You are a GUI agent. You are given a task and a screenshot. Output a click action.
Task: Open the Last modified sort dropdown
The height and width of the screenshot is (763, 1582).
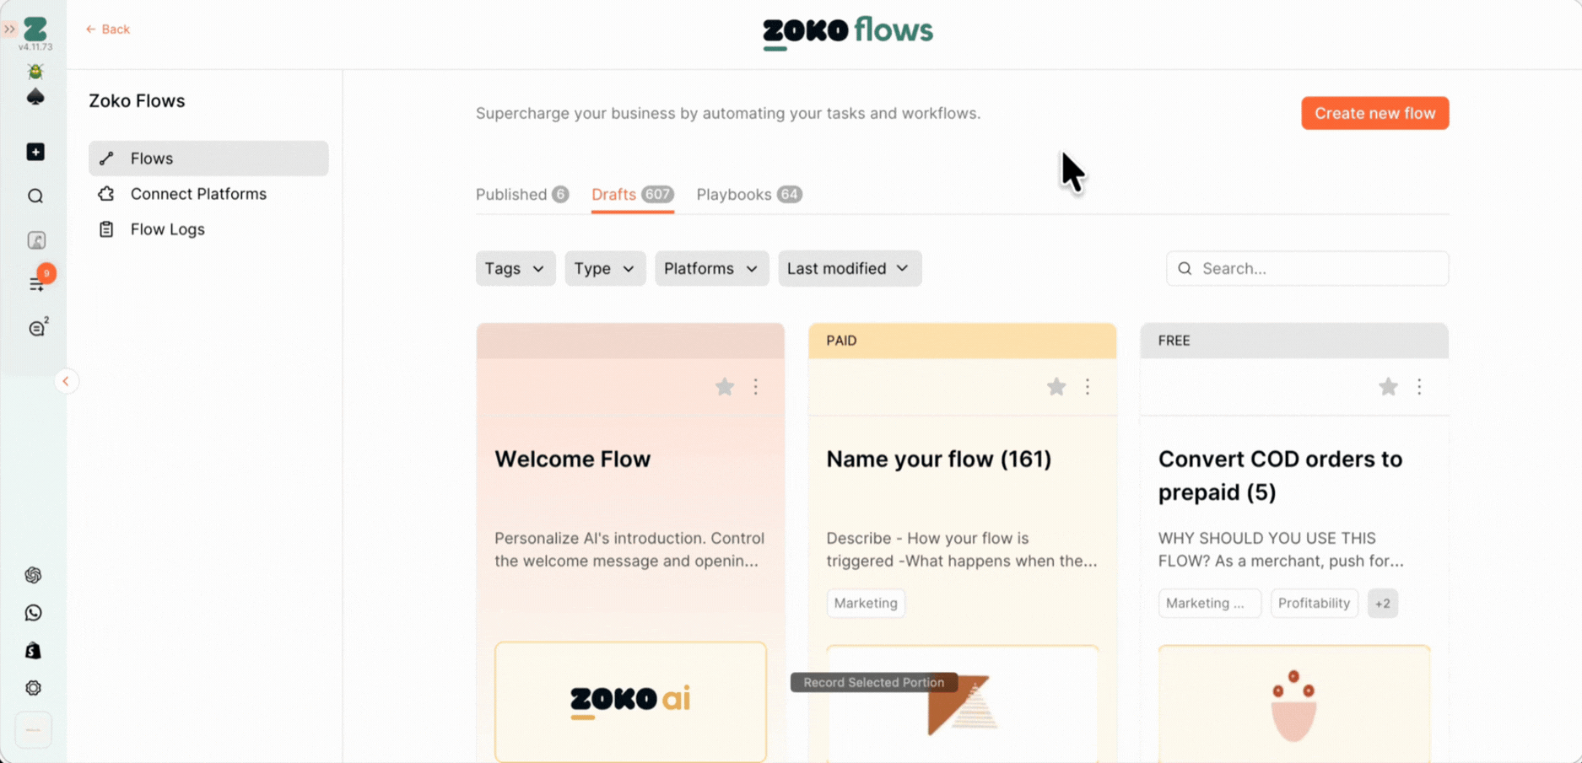pyautogui.click(x=850, y=268)
